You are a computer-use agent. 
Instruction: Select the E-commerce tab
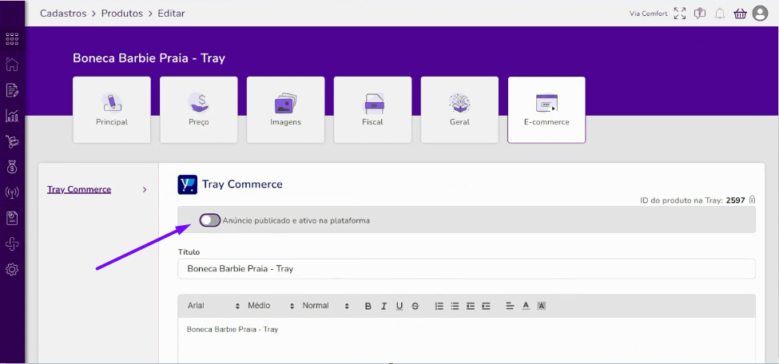[546, 109]
